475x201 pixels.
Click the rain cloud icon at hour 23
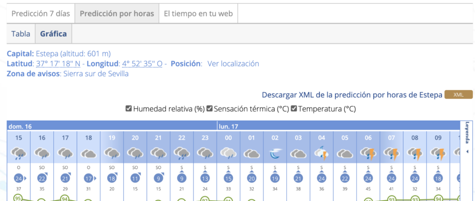click(x=205, y=153)
